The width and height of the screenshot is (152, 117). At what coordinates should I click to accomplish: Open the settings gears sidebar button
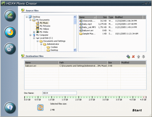click(x=10, y=48)
